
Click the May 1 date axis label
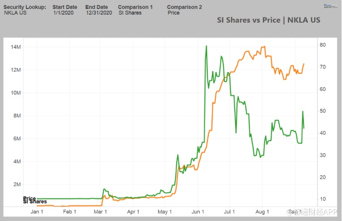click(165, 212)
